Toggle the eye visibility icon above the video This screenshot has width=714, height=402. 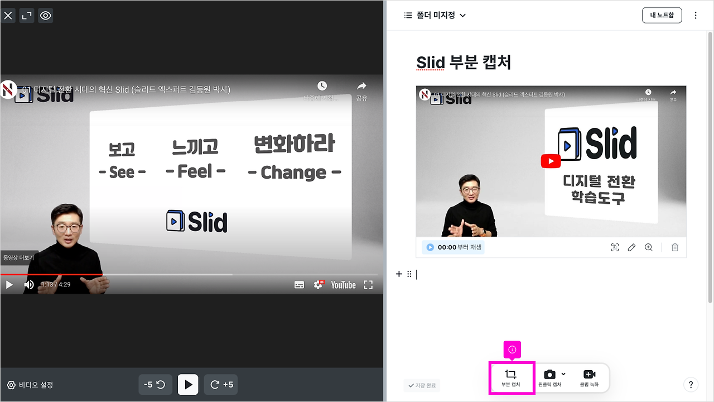45,15
